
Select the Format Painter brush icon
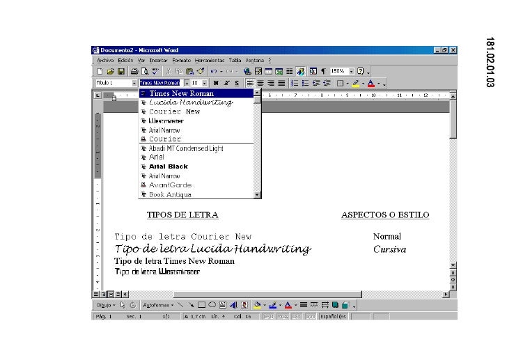201,72
